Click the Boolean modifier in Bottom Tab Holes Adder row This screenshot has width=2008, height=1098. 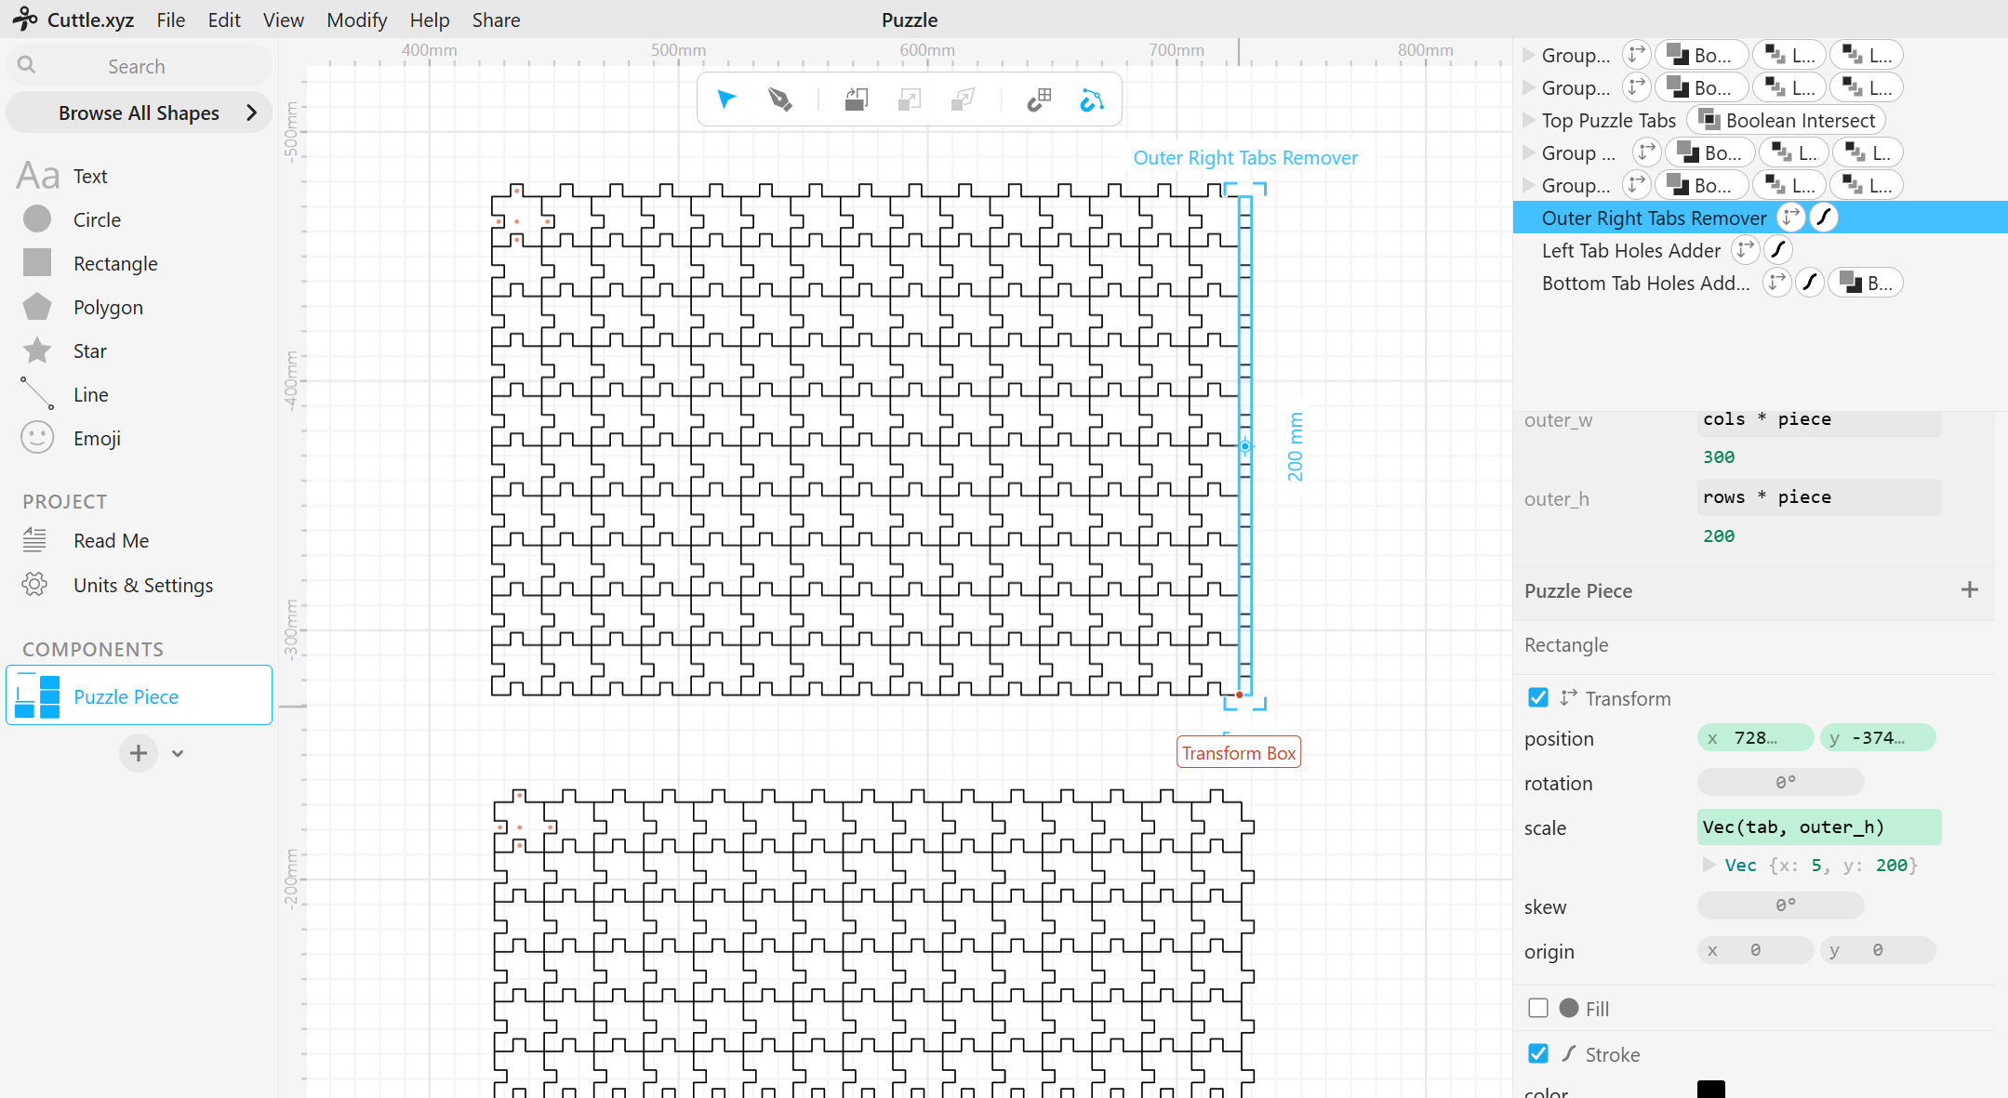tap(1866, 283)
